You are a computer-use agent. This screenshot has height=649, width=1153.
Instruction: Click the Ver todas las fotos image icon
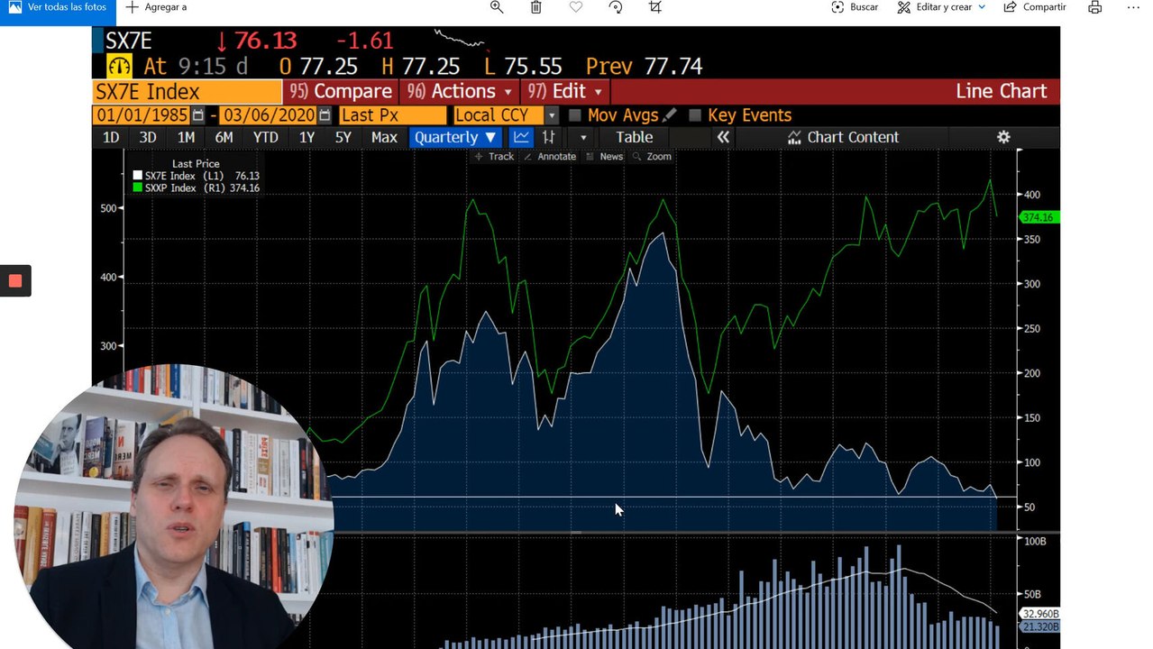point(14,7)
